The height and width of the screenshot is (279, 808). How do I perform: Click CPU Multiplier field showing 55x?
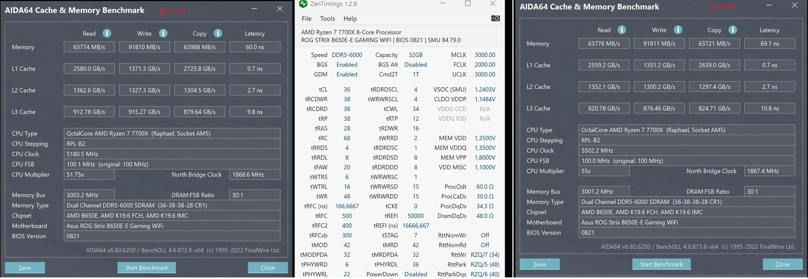pos(604,171)
